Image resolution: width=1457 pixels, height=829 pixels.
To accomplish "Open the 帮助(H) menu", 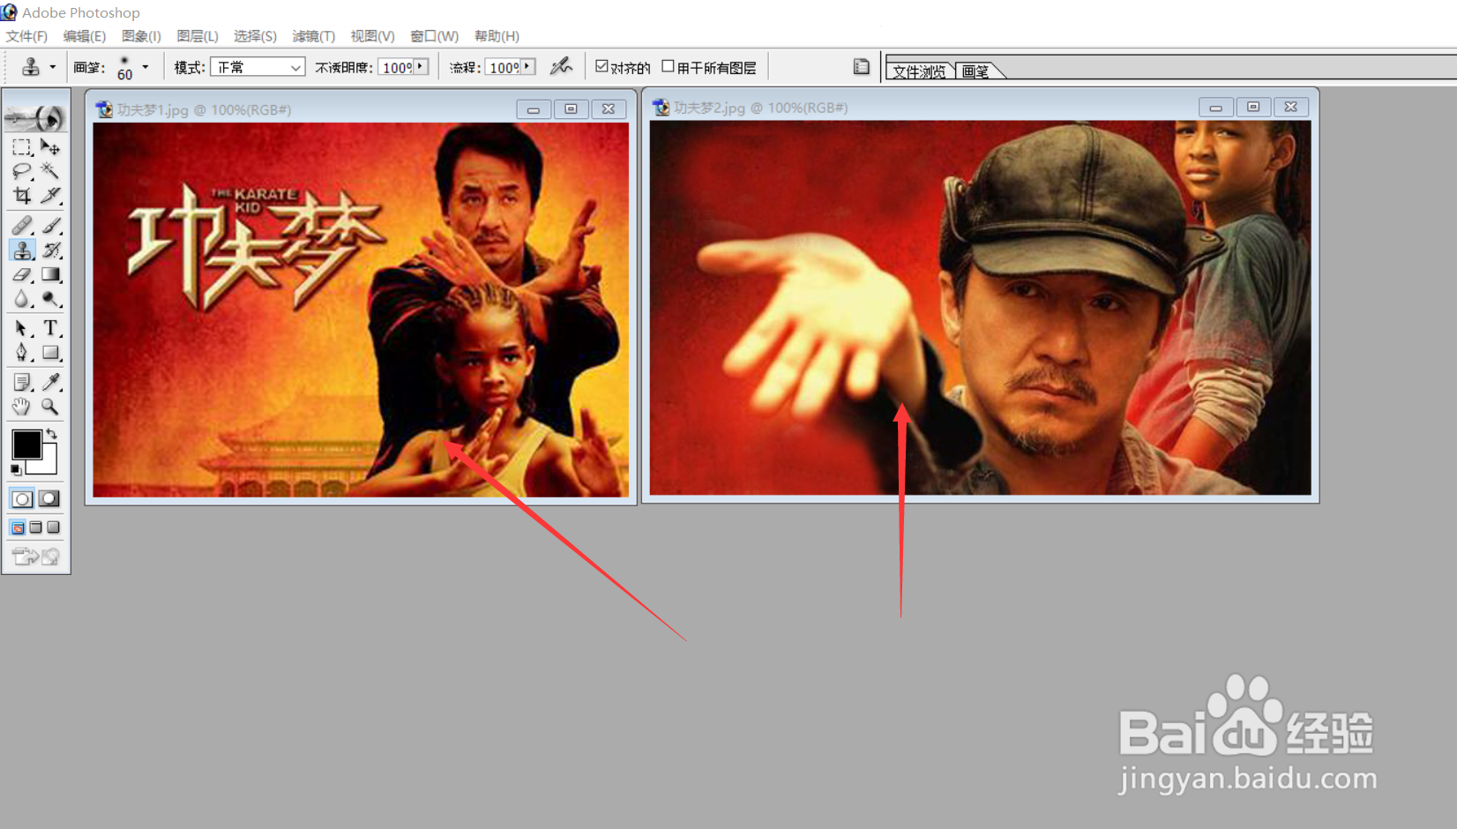I will pyautogui.click(x=497, y=36).
